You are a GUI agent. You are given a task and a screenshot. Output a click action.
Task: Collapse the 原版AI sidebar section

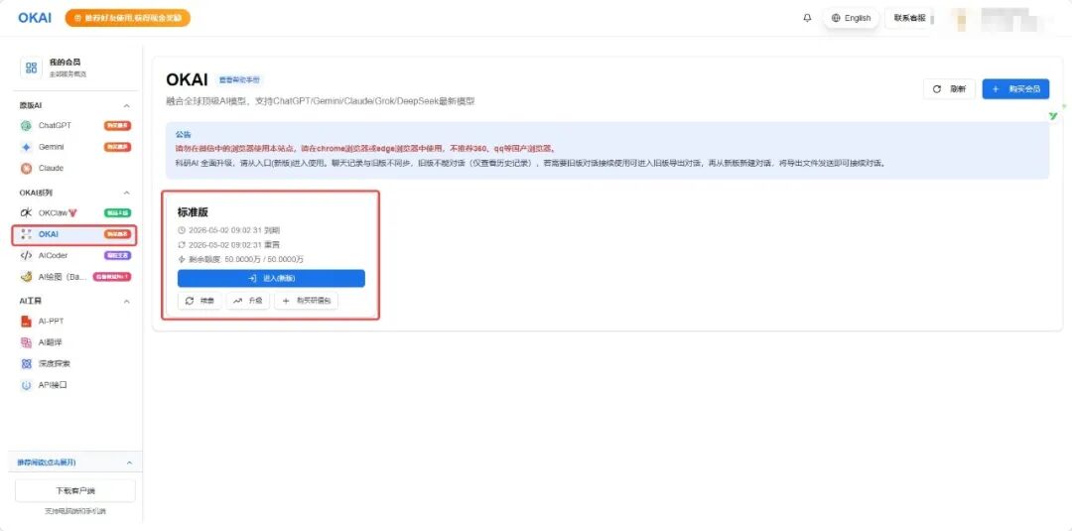(126, 105)
